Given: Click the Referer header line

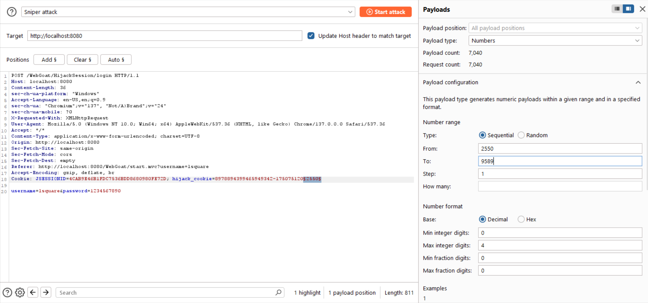Looking at the screenshot, I should (x=110, y=167).
